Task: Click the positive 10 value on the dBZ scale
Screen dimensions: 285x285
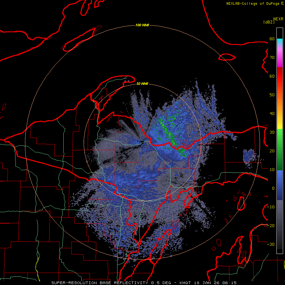Action: tap(272, 170)
